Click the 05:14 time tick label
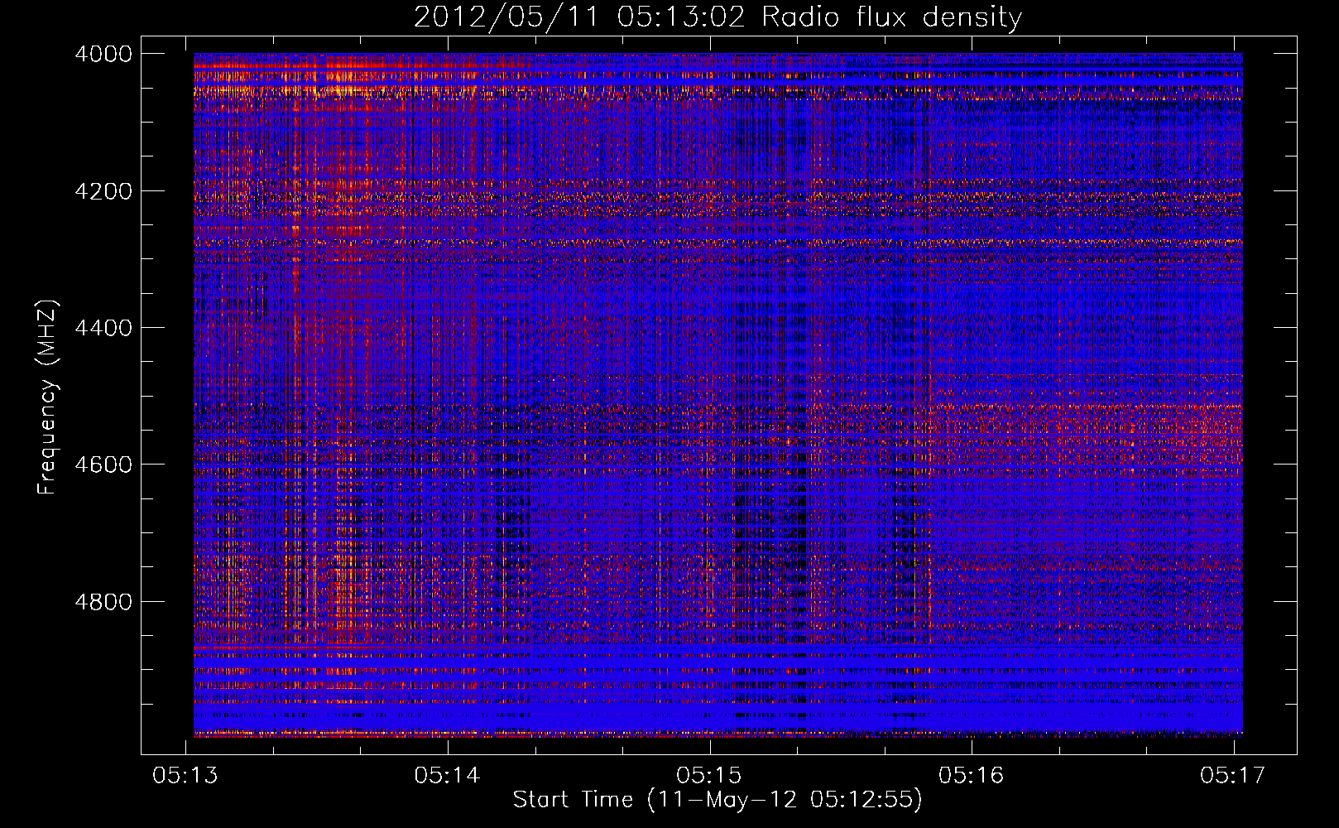1339x828 pixels. 448,775
